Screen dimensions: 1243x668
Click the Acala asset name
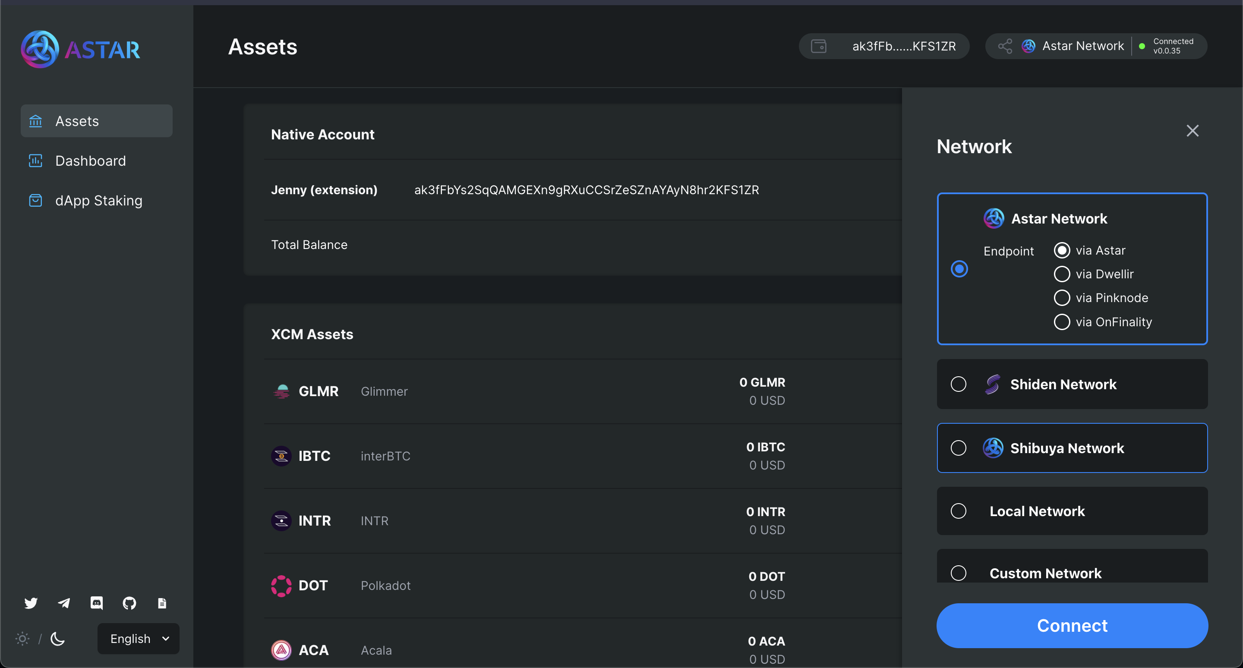point(376,650)
